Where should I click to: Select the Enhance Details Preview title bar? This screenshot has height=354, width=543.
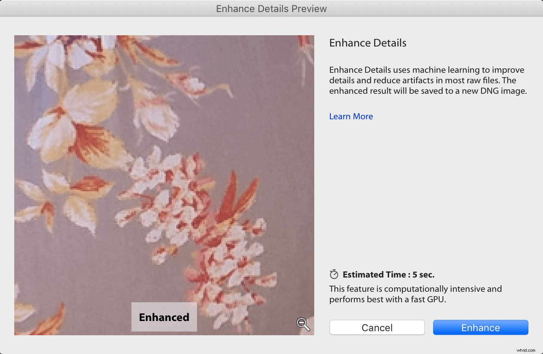(x=271, y=8)
